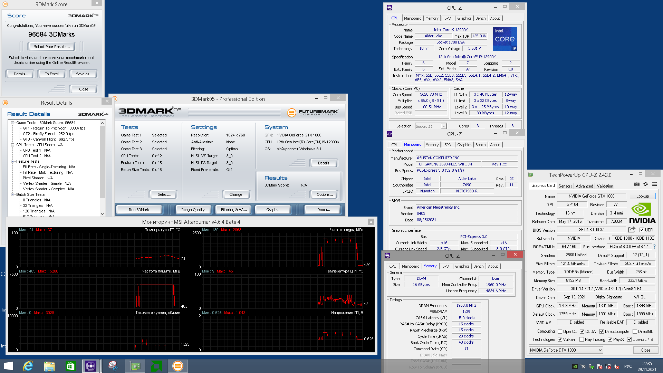
Task: Open Action Center flag tray icon
Action: tap(600, 366)
